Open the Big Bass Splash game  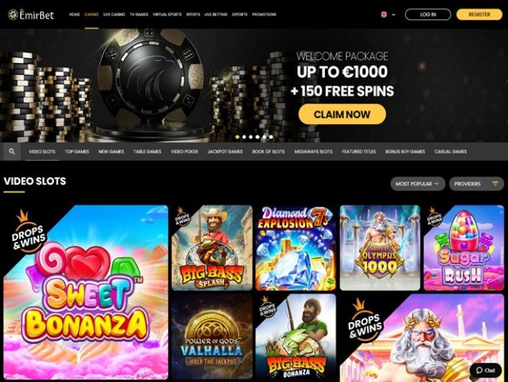point(212,247)
